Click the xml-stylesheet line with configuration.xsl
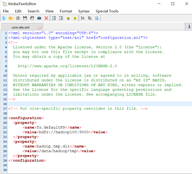This screenshot has width=192, height=174. pyautogui.click(x=78, y=38)
